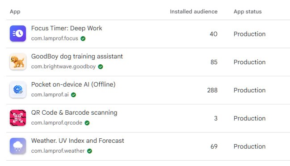Open Pocket on-device AI (Offline) app
The height and width of the screenshot is (166, 290).
pyautogui.click(x=73, y=84)
